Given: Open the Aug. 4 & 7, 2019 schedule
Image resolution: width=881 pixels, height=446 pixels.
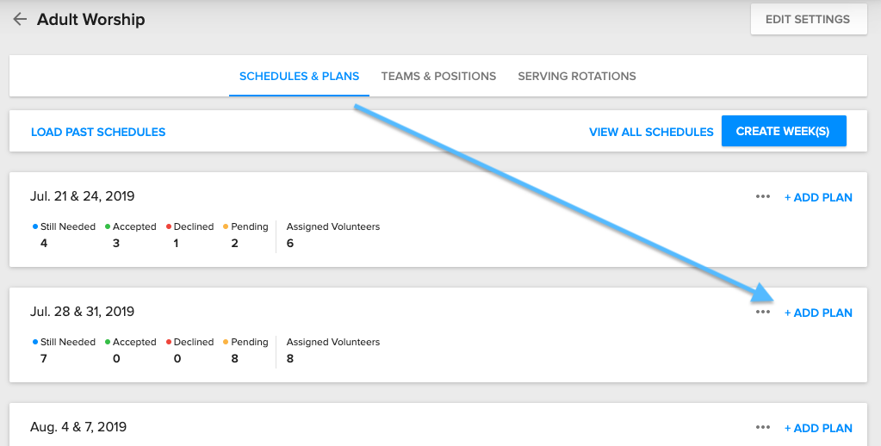Looking at the screenshot, I should [x=78, y=427].
